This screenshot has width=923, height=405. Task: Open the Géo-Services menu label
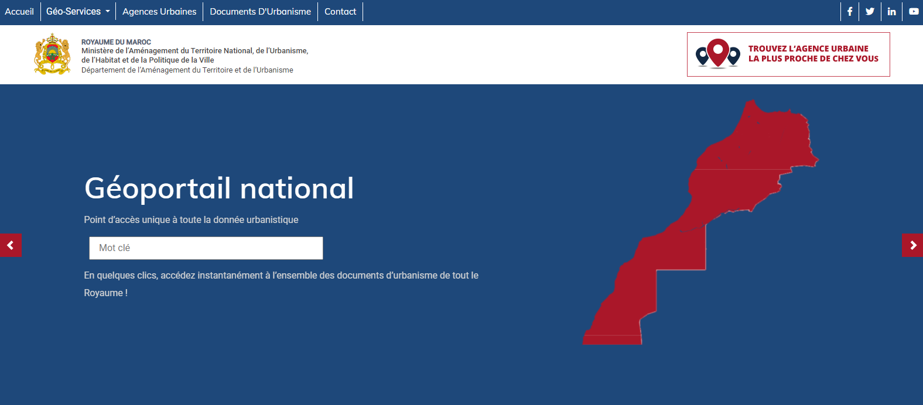(73, 12)
